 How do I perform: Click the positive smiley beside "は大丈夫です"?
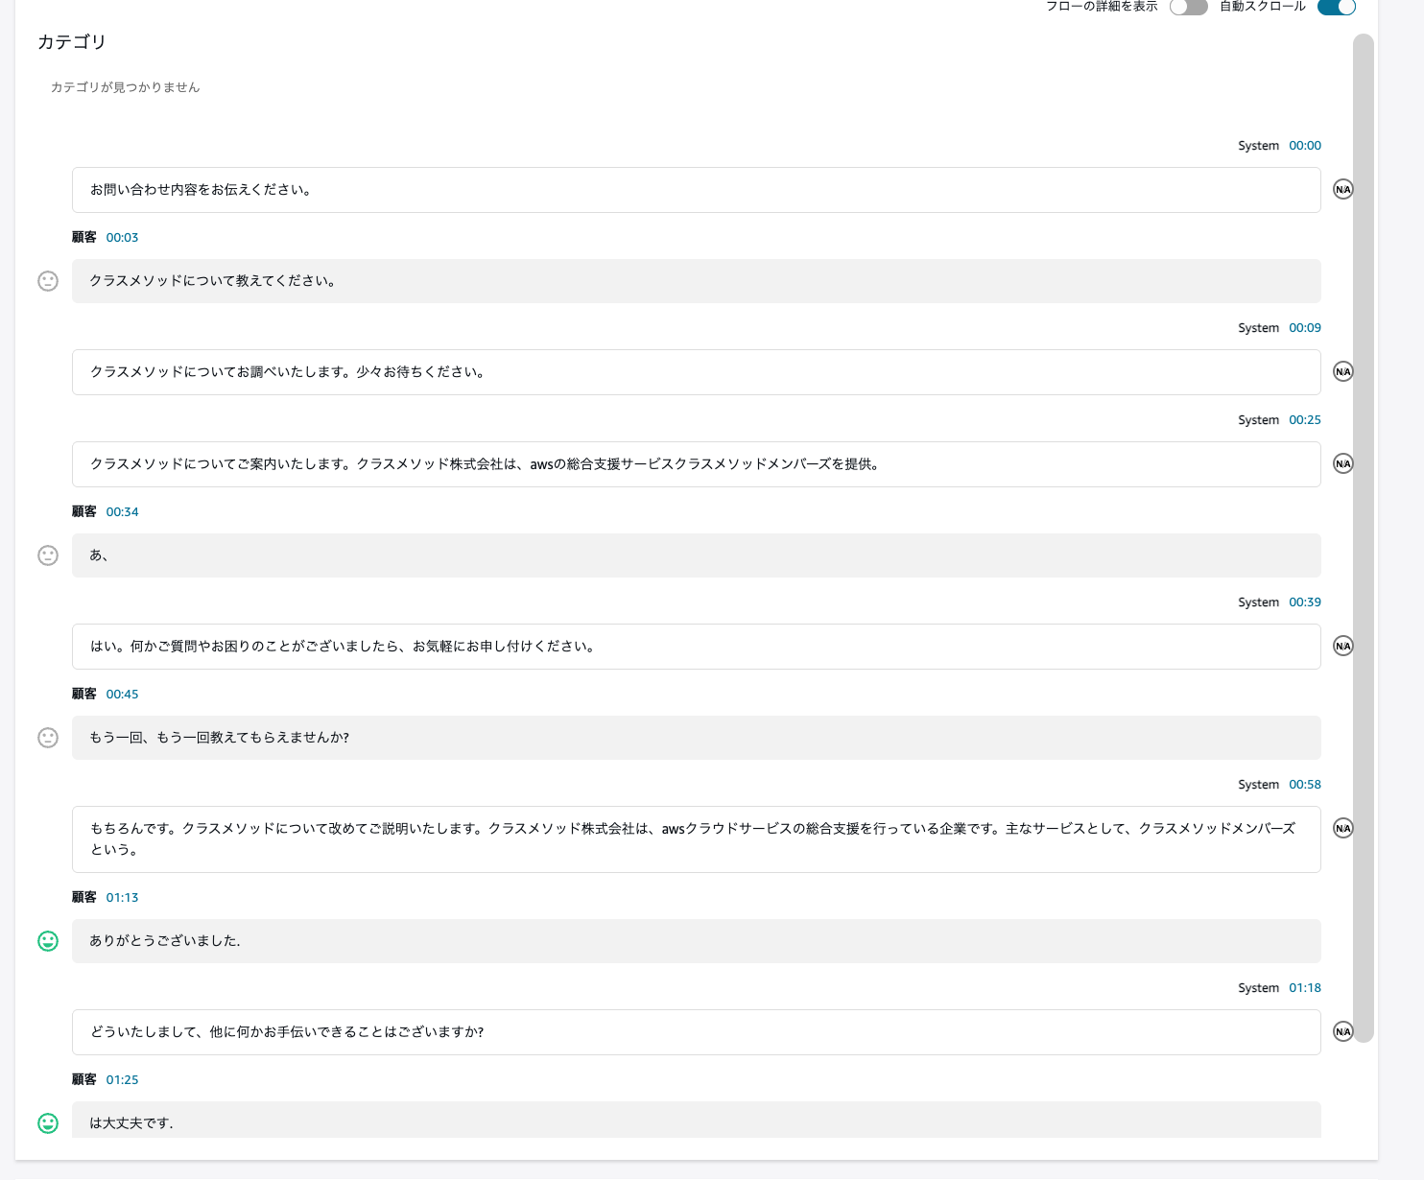coord(48,1121)
